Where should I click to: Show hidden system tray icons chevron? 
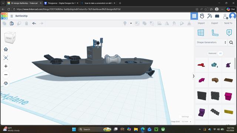click(200, 129)
